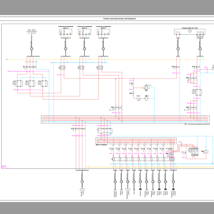The image size is (214, 214).
Task: Click the Барбекю socket symbol
Action: pyautogui.click(x=140, y=189)
